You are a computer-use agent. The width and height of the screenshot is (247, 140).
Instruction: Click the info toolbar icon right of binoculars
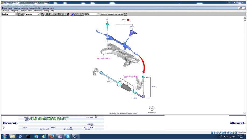(x=59, y=14)
